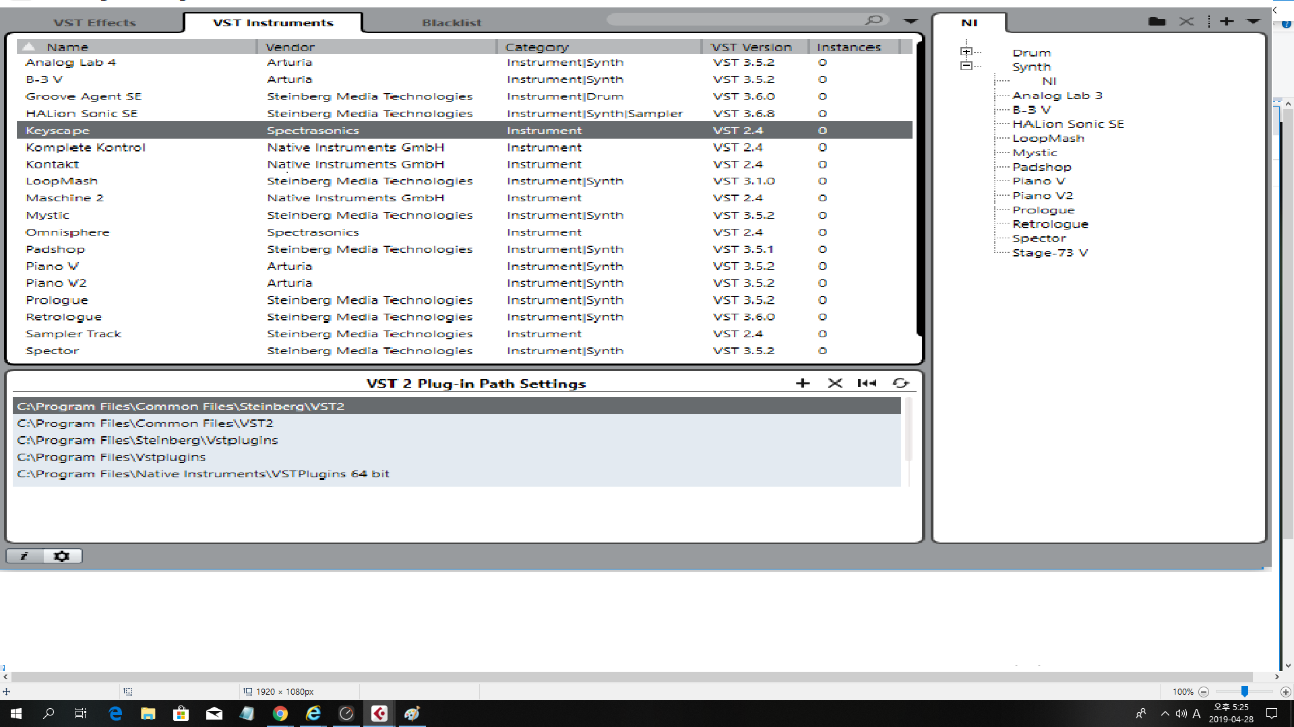The image size is (1294, 727).
Task: Select the Steinberg\VST2 common files path
Action: click(x=457, y=406)
